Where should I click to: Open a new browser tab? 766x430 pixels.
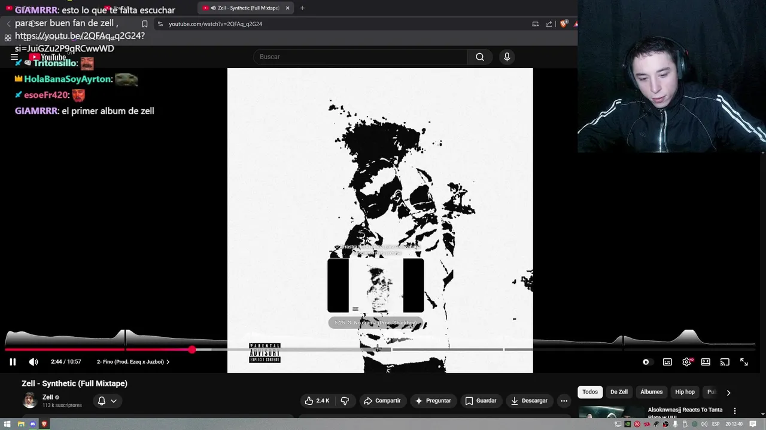point(302,8)
